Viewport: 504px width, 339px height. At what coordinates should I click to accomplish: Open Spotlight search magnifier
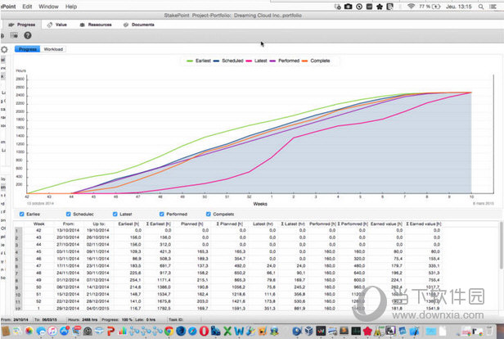coord(481,7)
